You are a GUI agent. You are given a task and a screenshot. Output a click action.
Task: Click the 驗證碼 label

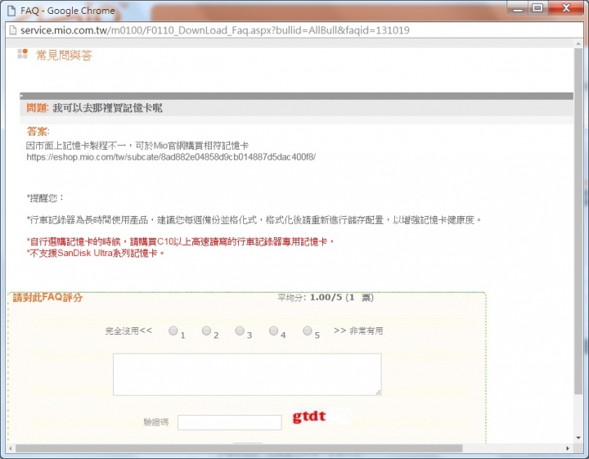pos(156,422)
